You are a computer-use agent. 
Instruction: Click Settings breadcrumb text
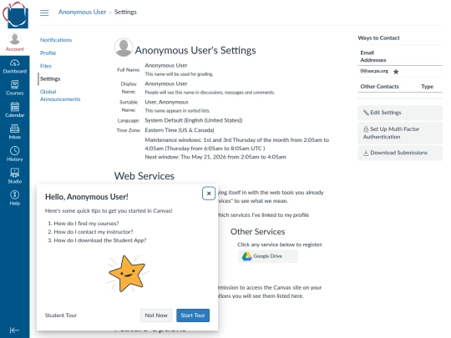[125, 12]
